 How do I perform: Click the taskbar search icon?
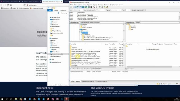pos(7,99)
